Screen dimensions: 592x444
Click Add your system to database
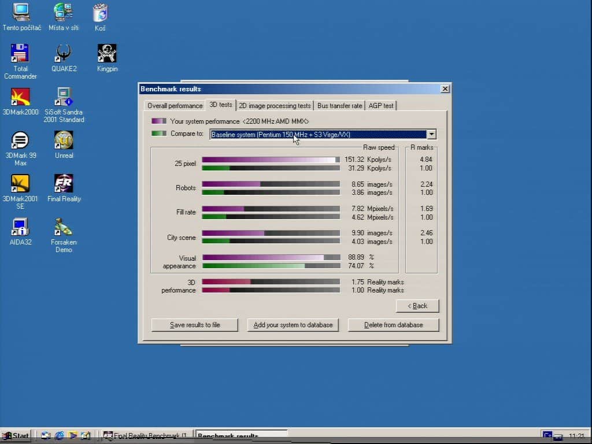[x=293, y=325]
